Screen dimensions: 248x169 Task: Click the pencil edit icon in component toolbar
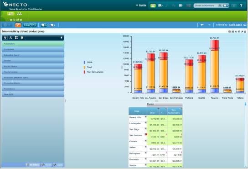pyautogui.click(x=242, y=32)
